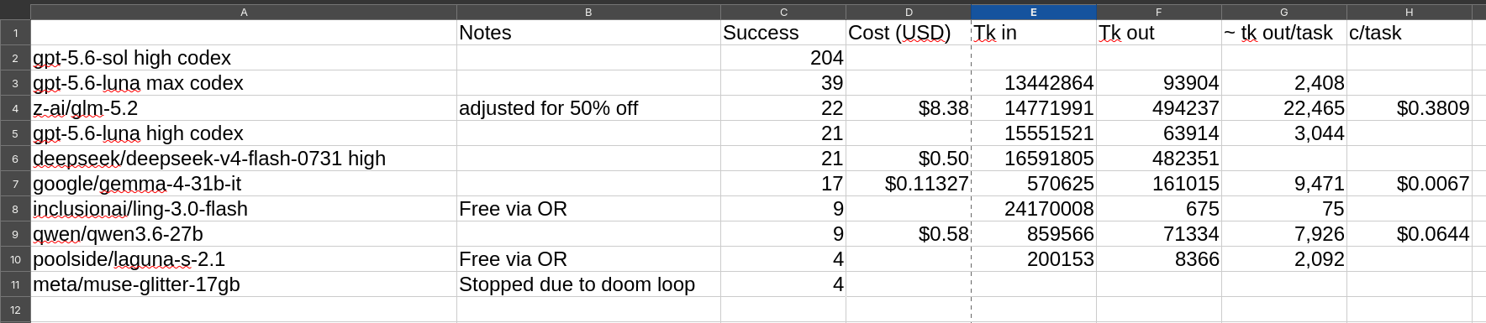1486x323 pixels.
Task: Click the 'z-ai/glm-5.2' cell
Action: [244, 108]
